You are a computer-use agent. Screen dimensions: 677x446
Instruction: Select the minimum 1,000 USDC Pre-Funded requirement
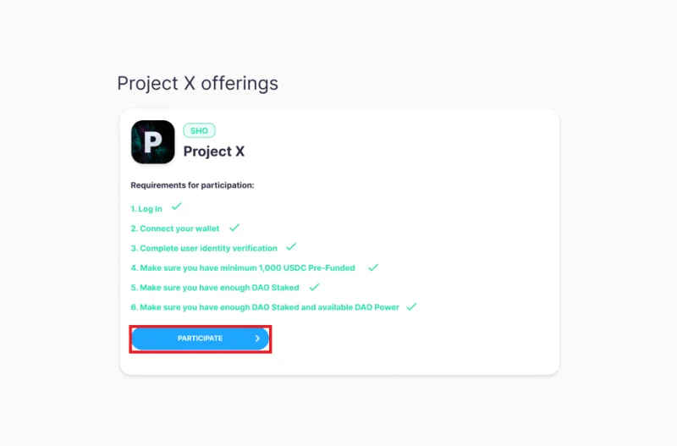[243, 268]
